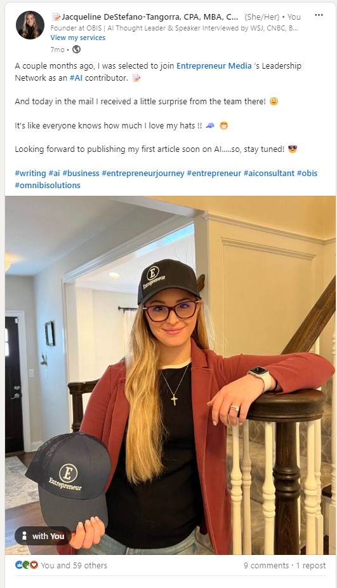Open the #business hashtag

click(x=81, y=174)
